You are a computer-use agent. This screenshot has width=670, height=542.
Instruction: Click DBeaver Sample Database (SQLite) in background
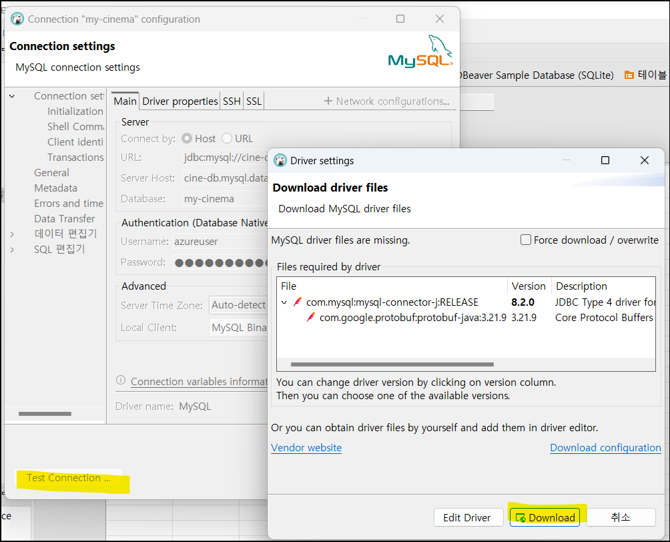tap(537, 75)
